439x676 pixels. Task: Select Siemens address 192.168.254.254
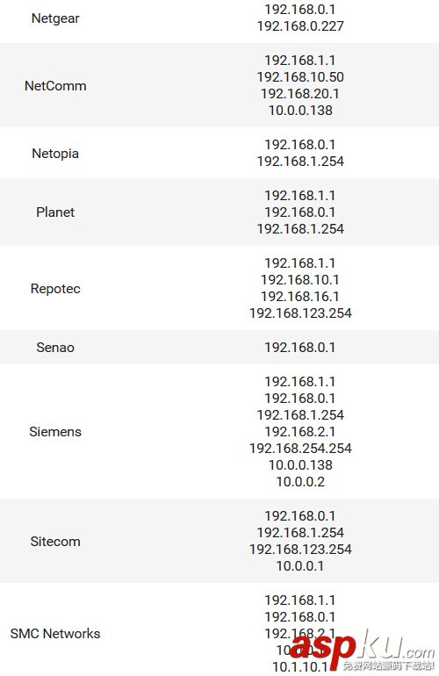(300, 449)
